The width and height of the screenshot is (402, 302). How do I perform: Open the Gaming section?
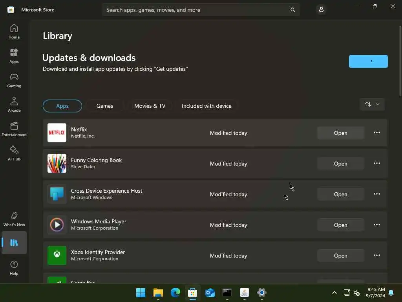click(x=14, y=80)
